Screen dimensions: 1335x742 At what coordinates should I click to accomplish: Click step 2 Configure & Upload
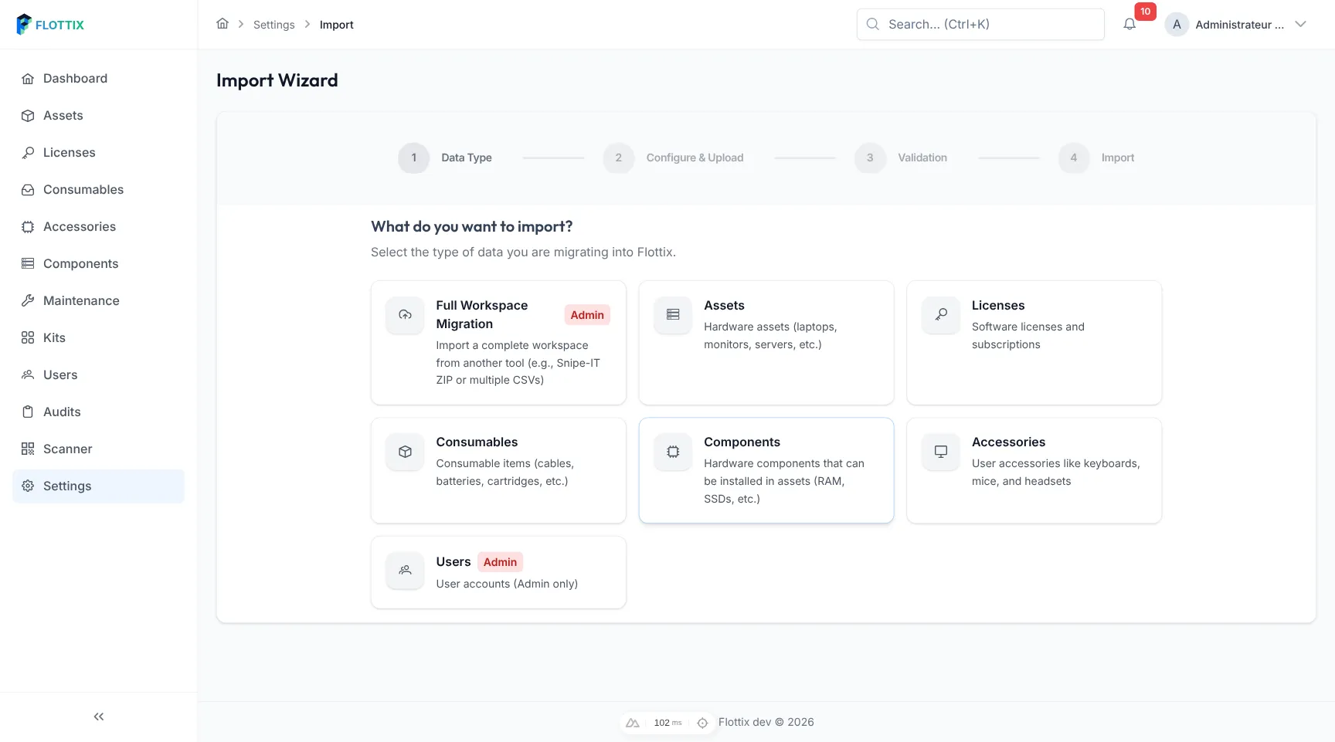[673, 158]
